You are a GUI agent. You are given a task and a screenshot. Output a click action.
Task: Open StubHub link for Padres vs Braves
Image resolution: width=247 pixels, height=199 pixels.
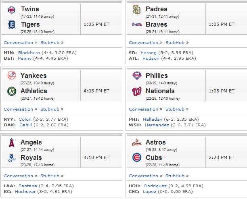point(175,42)
